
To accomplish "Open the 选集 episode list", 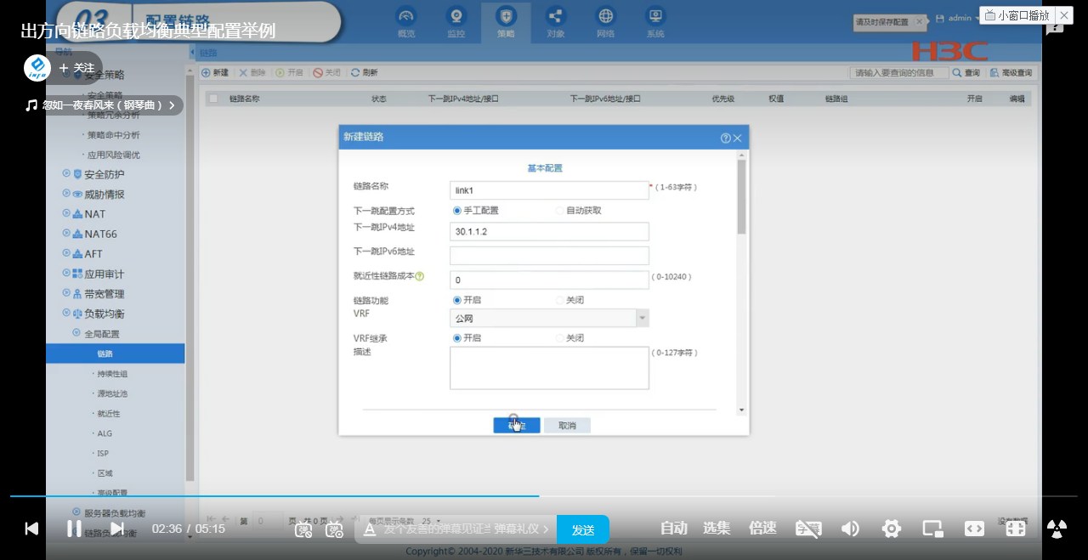I will point(717,529).
